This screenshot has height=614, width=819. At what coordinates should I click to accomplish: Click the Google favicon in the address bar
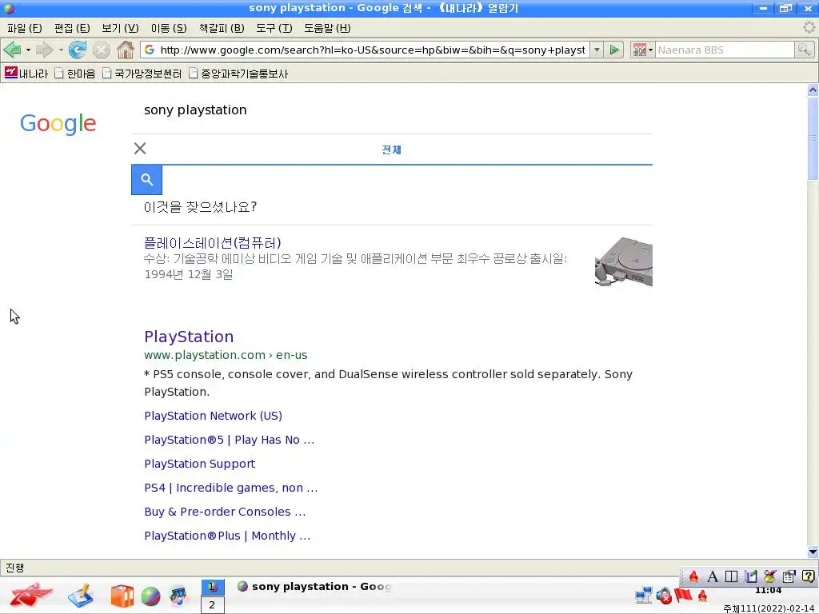click(150, 50)
